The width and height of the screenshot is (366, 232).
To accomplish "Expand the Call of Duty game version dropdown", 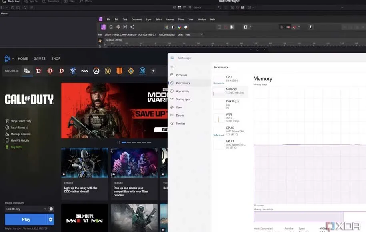I will [x=26, y=209].
